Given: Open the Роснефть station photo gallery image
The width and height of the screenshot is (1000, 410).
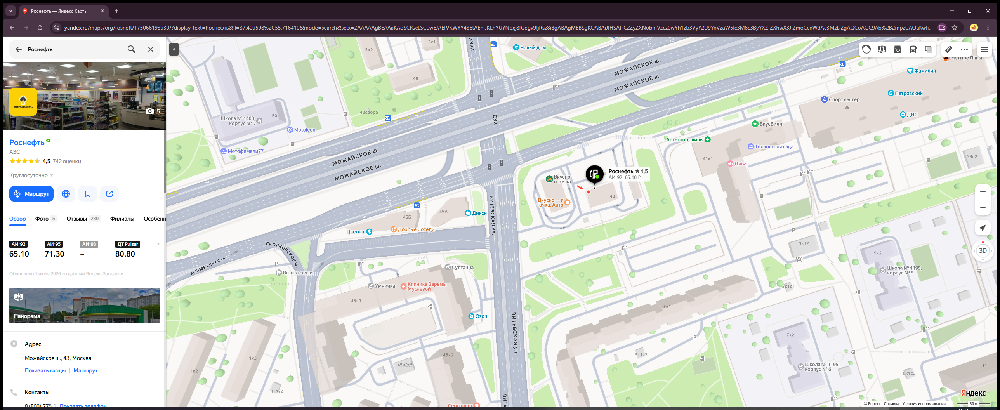Looking at the screenshot, I should pyautogui.click(x=85, y=96).
